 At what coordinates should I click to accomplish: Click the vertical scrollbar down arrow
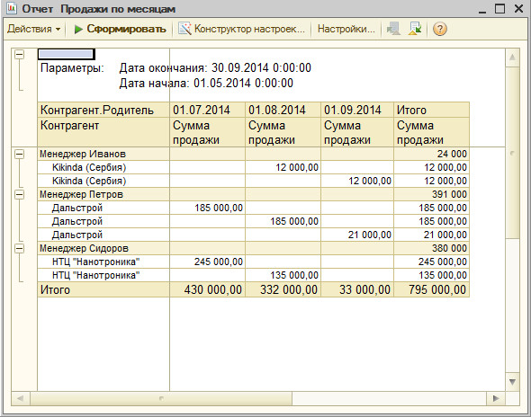512,382
